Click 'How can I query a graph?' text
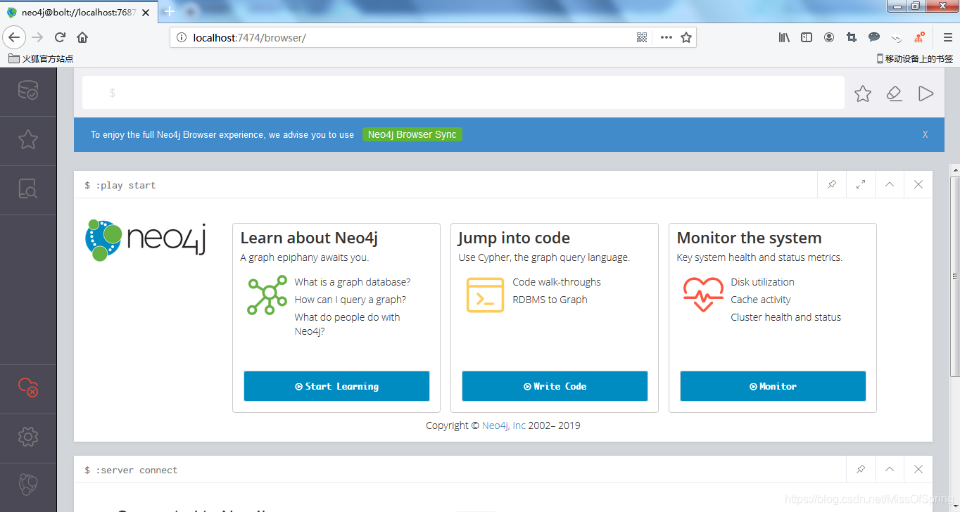960x512 pixels. [350, 300]
